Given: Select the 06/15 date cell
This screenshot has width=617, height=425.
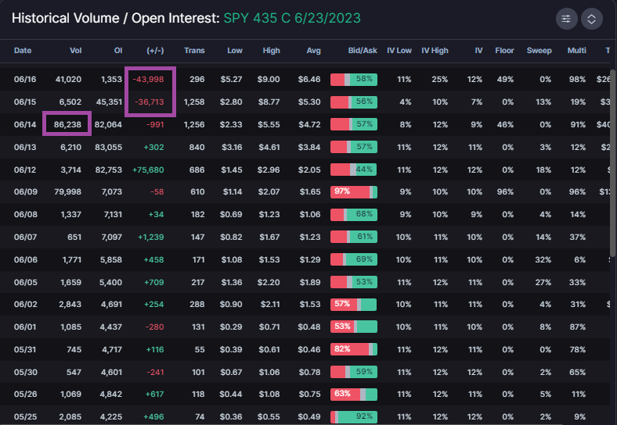Looking at the screenshot, I should tap(25, 102).
